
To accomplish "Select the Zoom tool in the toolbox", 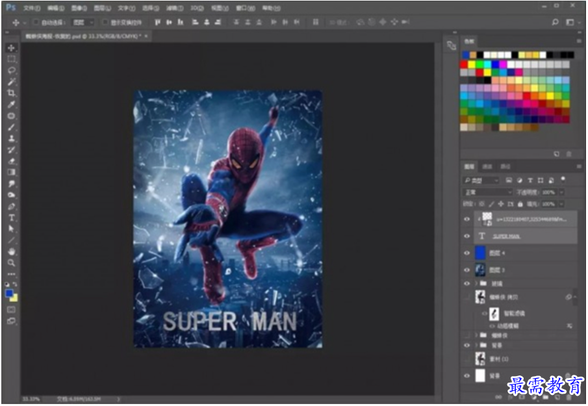I will coord(11,262).
